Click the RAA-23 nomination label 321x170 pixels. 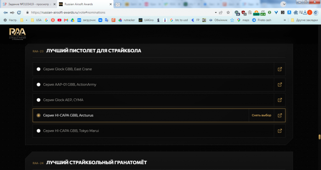pos(38,51)
